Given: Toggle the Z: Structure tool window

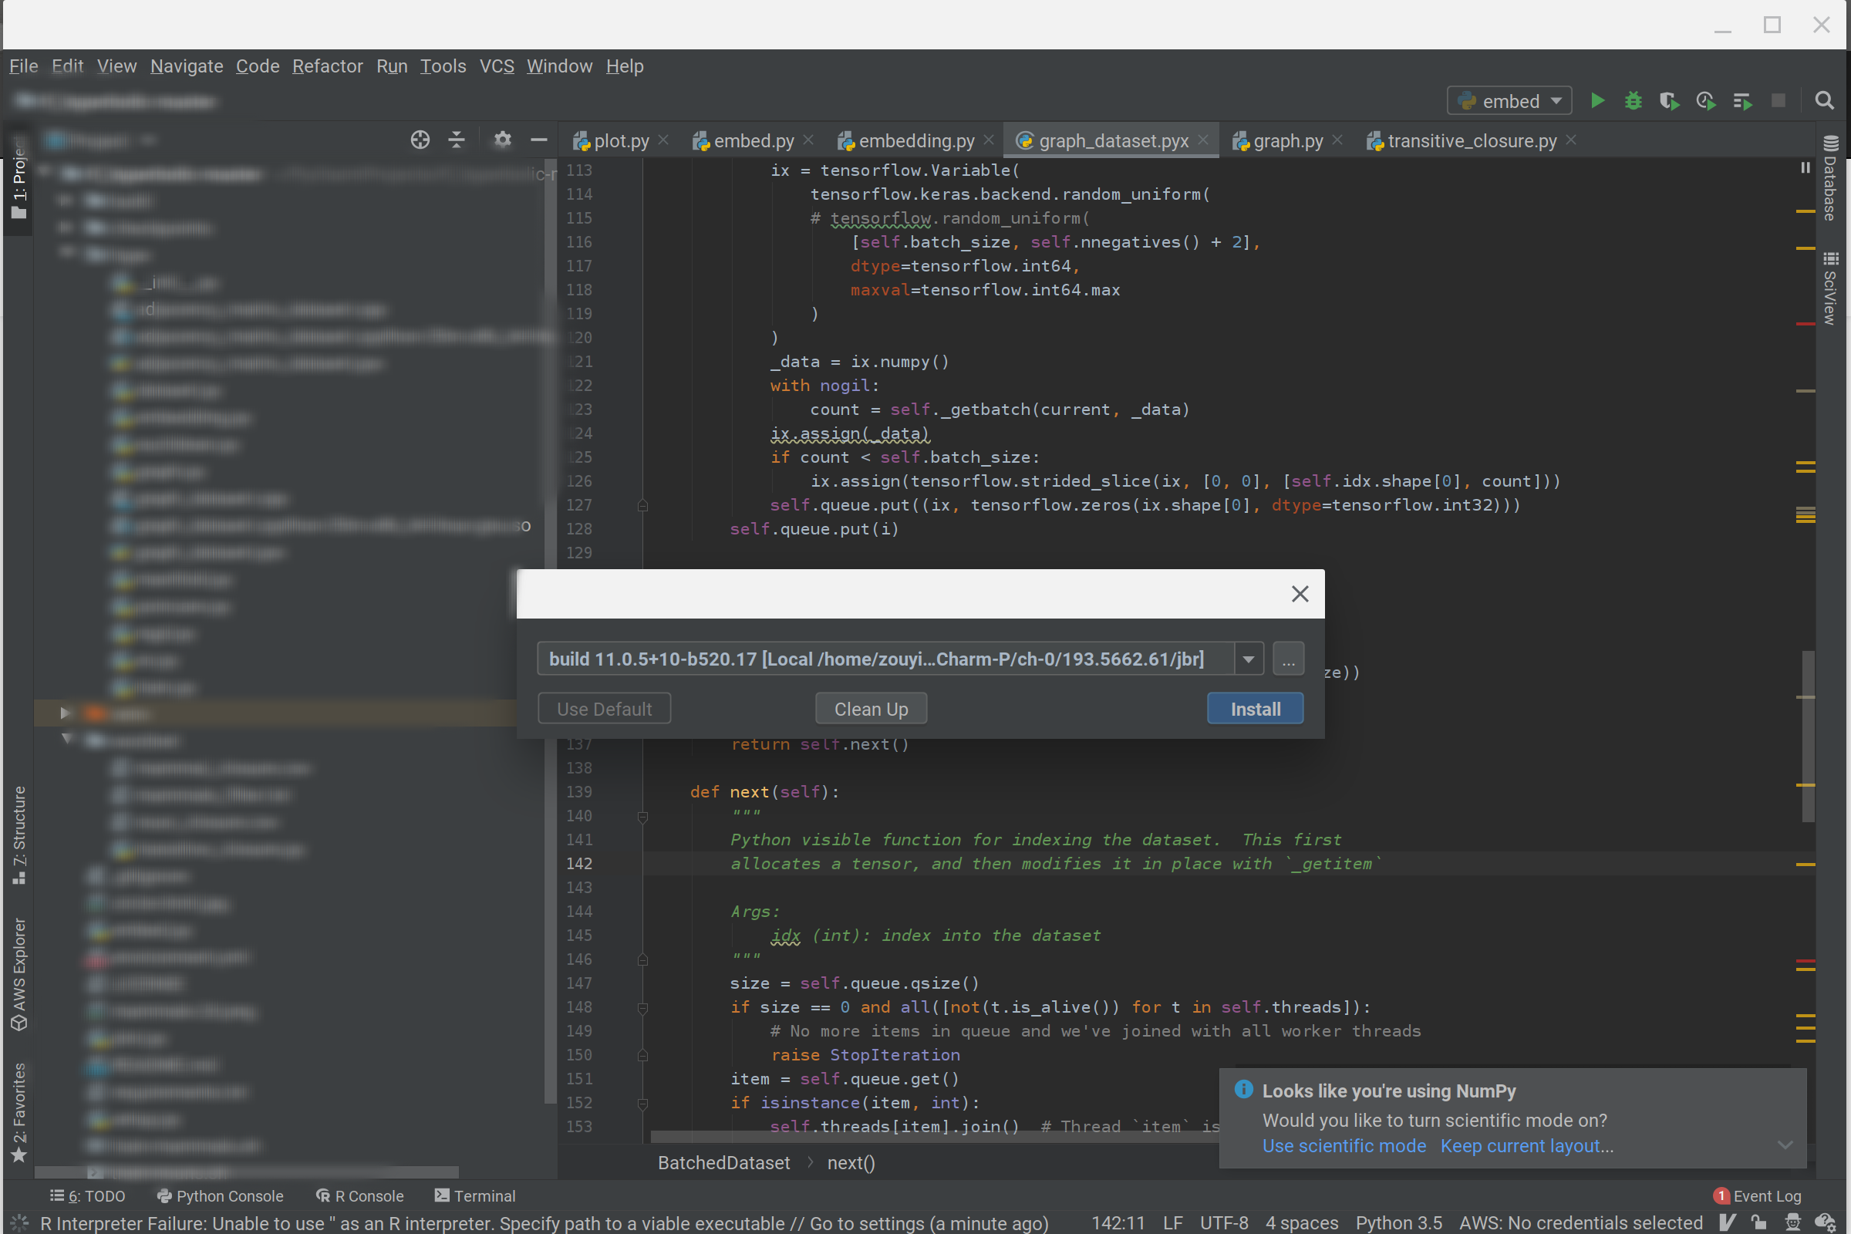Looking at the screenshot, I should tap(19, 834).
